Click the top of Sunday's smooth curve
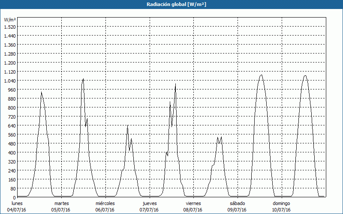343x214 pixels. coord(305,76)
